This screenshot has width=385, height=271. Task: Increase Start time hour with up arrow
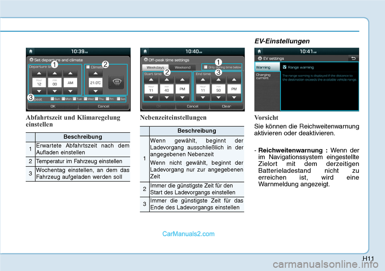tap(151, 79)
